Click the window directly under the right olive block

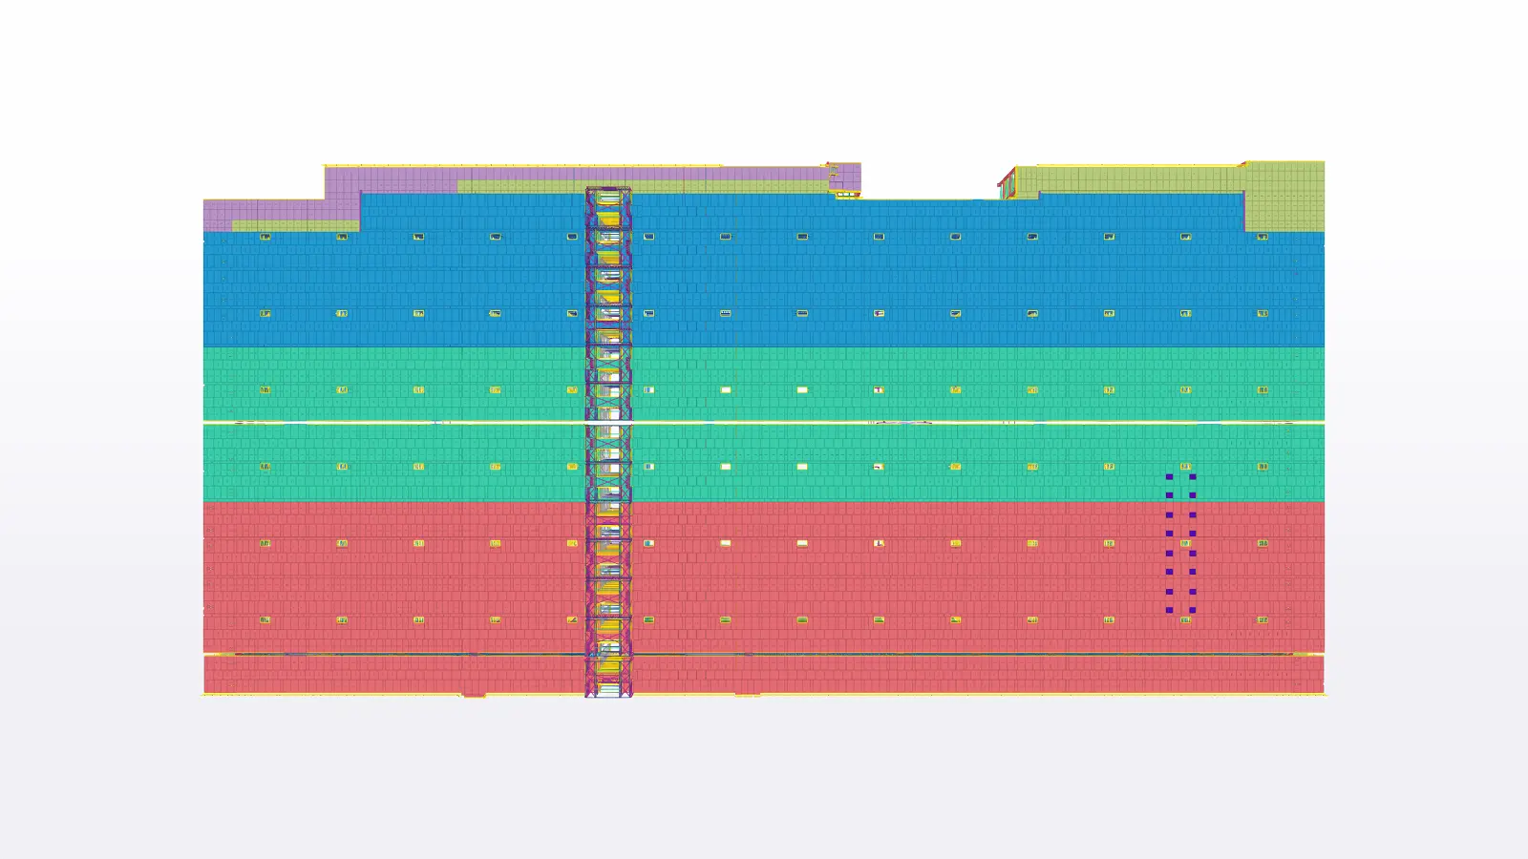[x=1263, y=237]
